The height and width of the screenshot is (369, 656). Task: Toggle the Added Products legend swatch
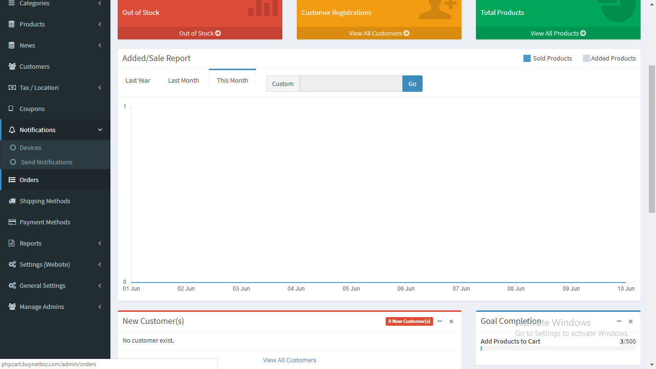click(586, 58)
